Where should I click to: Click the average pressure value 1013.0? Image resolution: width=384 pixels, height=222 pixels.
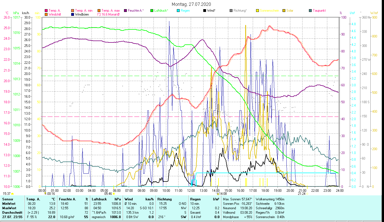(x=116, y=213)
